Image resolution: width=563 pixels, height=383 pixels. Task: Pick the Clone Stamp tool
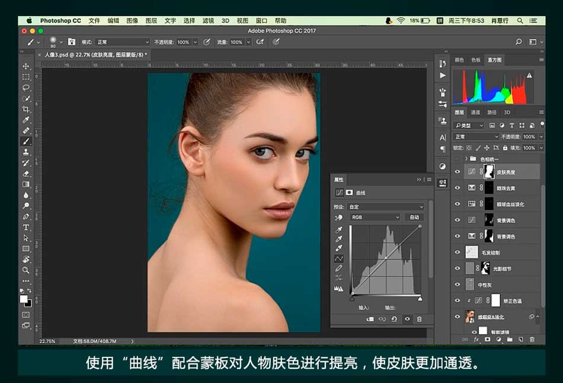[26, 152]
